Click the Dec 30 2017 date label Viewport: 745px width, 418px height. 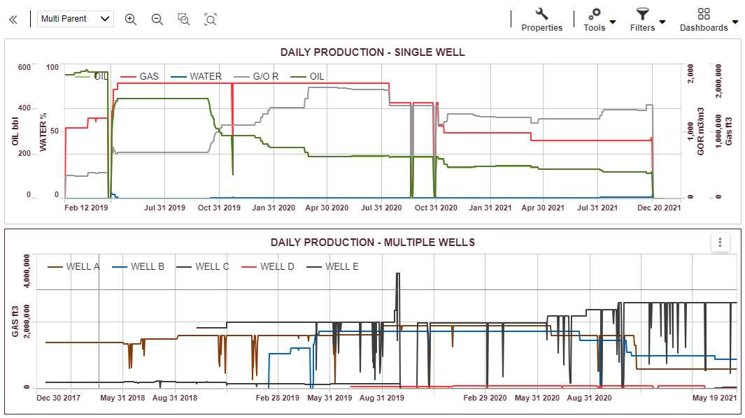59,398
